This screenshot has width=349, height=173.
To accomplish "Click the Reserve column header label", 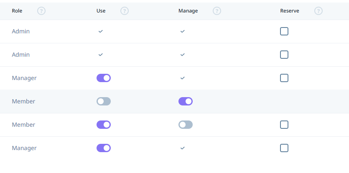I will (x=290, y=11).
